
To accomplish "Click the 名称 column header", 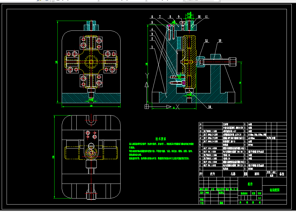I will pos(233,174).
